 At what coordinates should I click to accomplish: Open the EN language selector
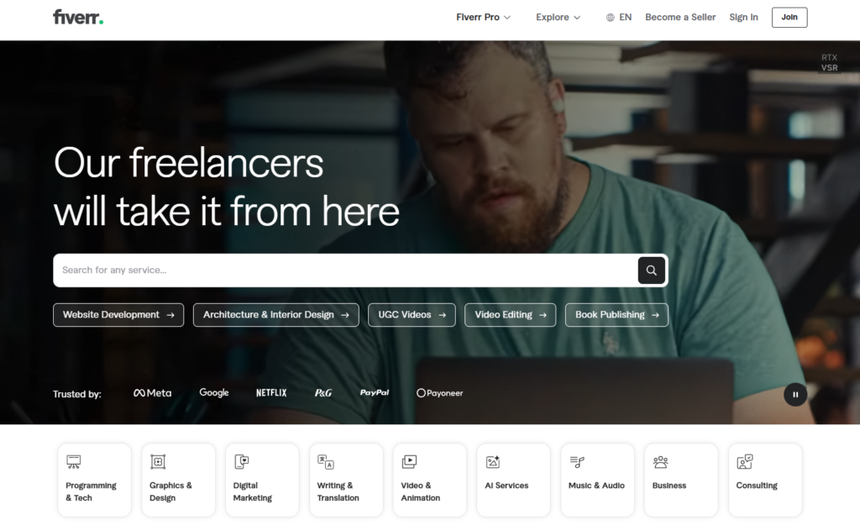619,18
